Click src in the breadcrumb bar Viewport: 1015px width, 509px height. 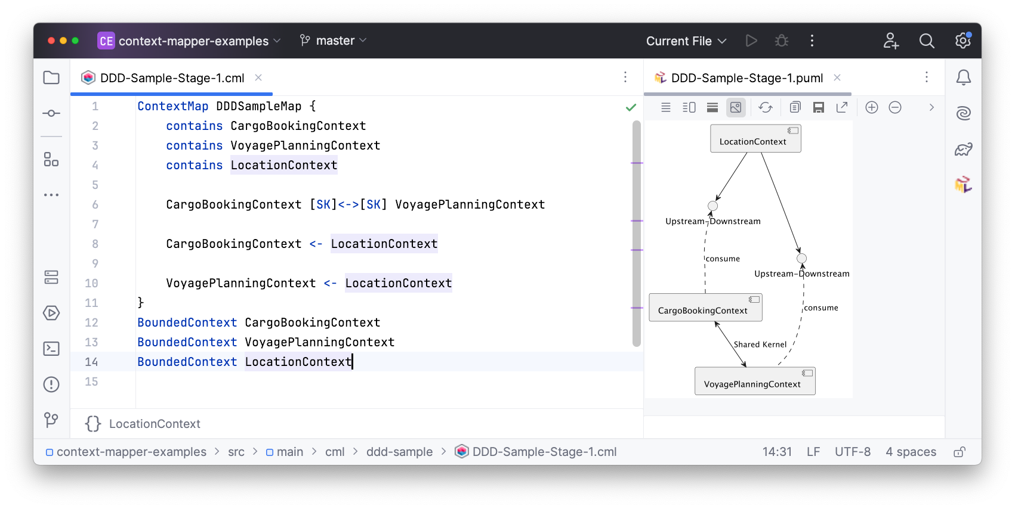pyautogui.click(x=236, y=452)
